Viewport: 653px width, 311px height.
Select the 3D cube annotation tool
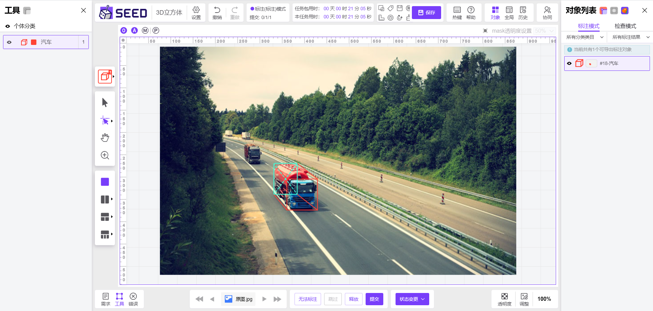(x=105, y=77)
